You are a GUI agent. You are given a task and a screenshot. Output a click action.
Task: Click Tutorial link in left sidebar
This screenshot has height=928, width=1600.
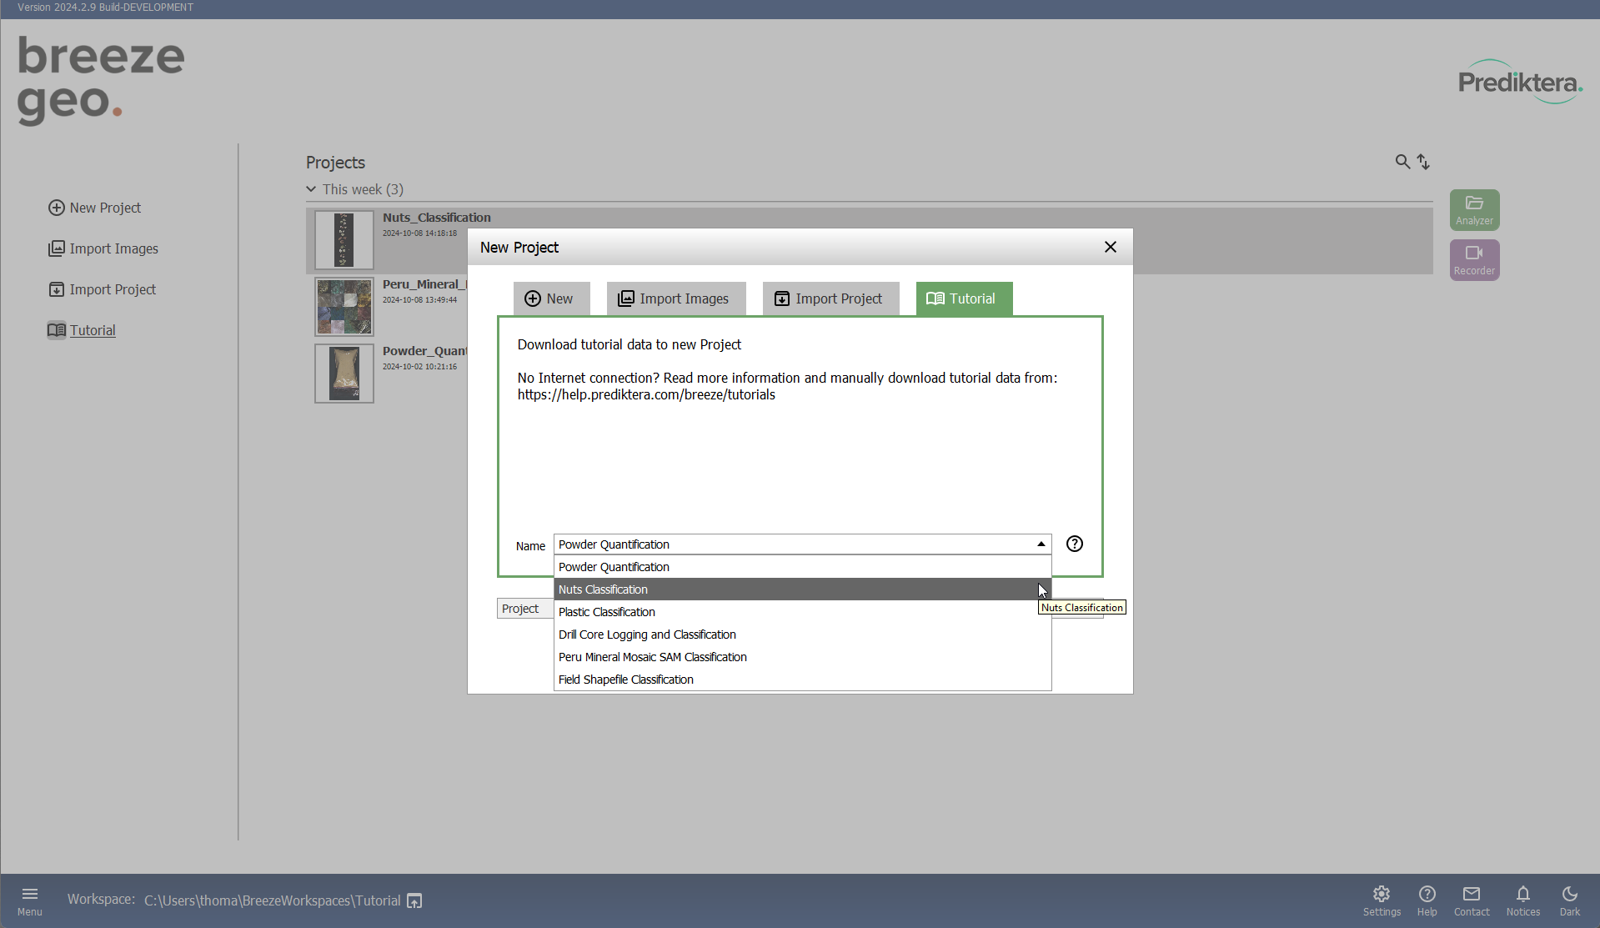click(x=93, y=330)
